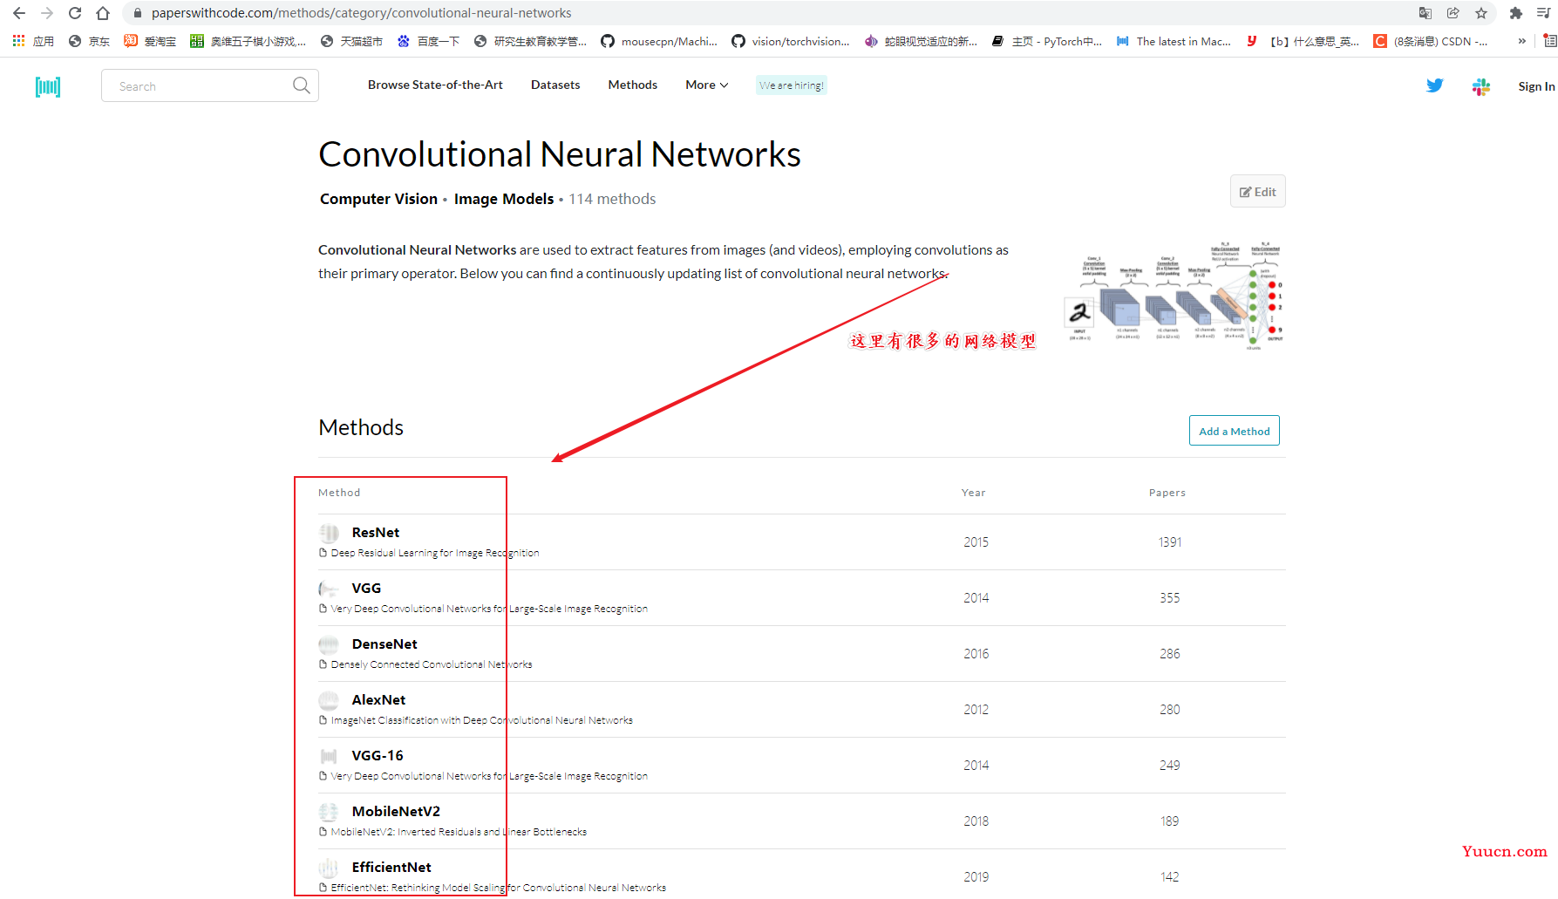
Task: Click the We are hiring badge
Action: [791, 85]
